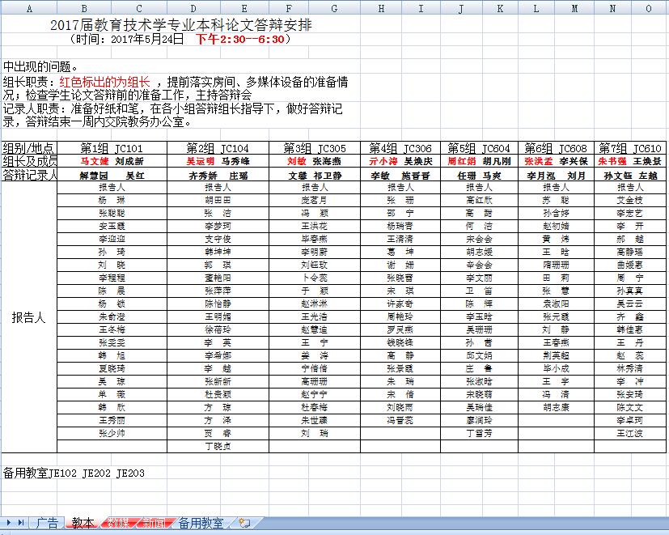Click the insert new worksheet icon

(243, 524)
